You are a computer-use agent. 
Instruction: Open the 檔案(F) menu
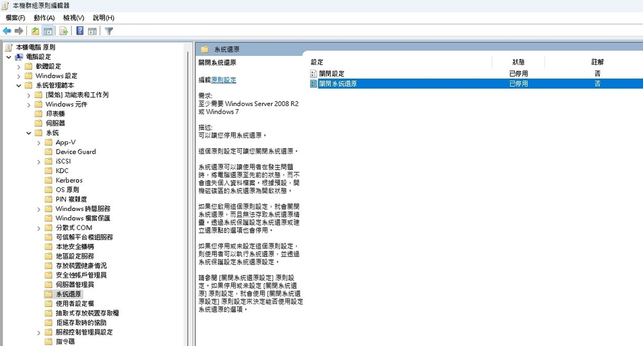[15, 18]
